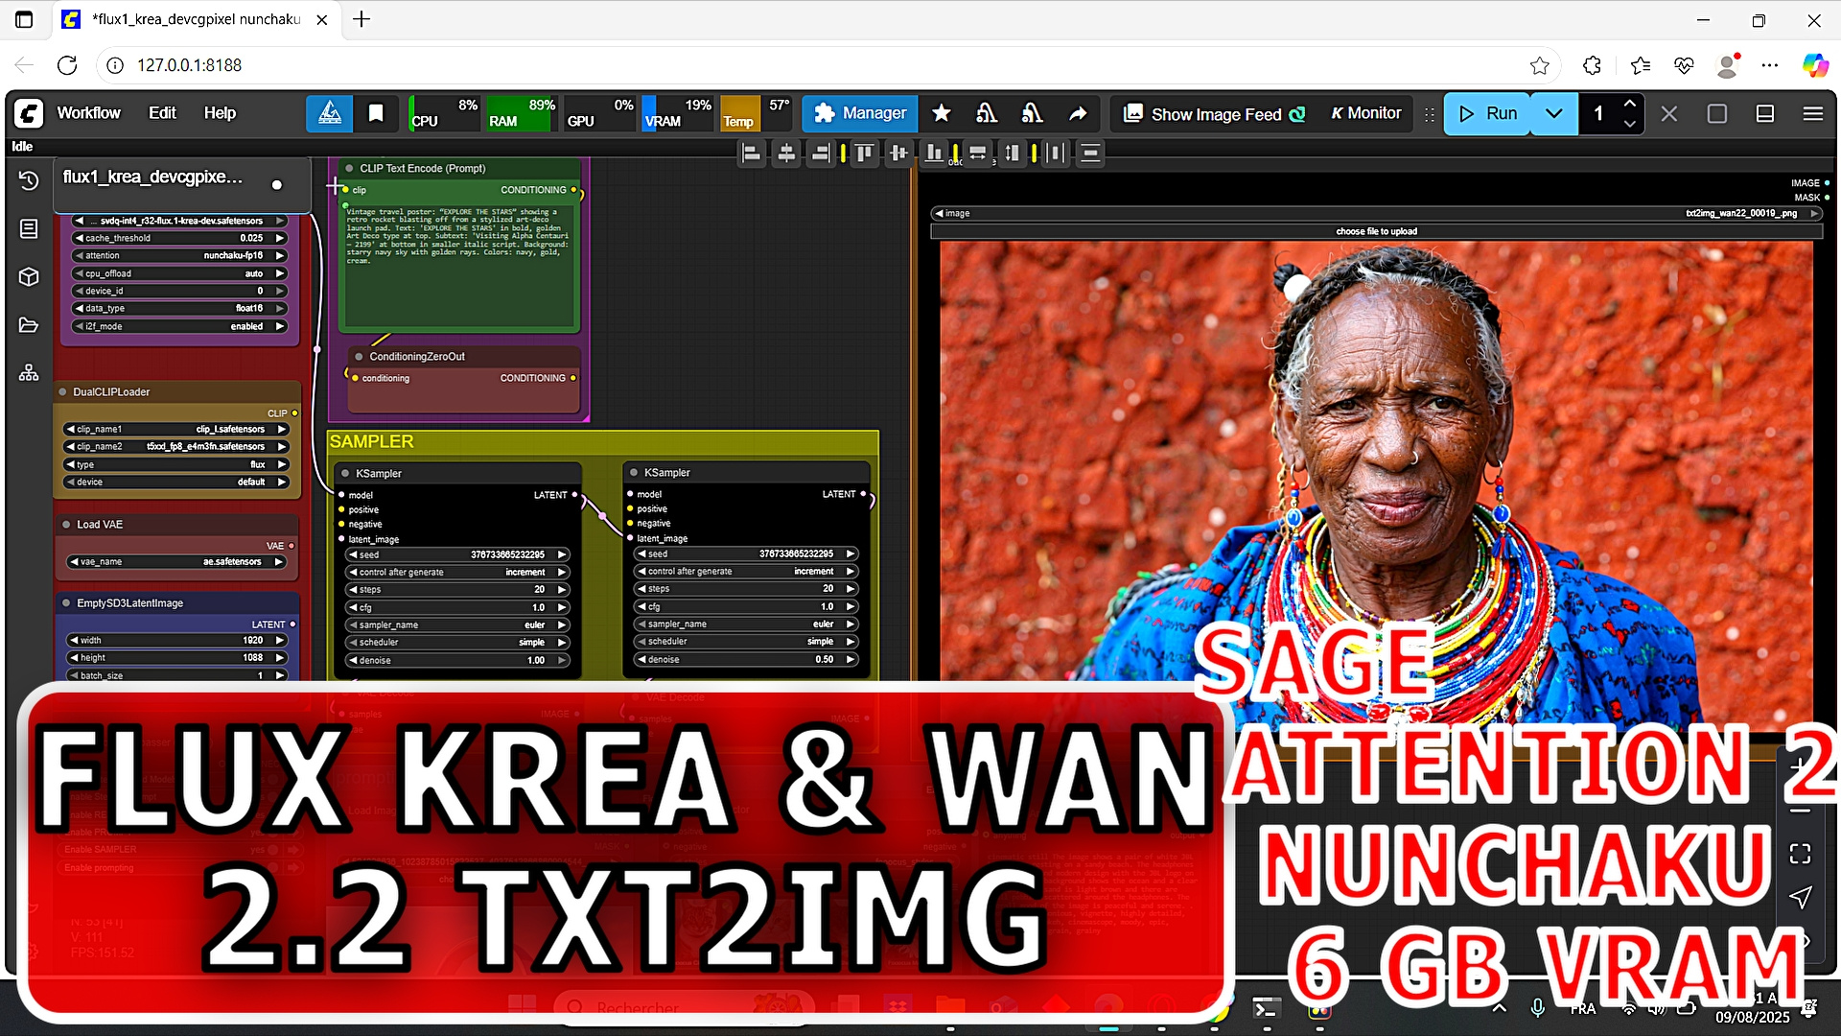Align selected nodes to the top
This screenshot has height=1036, width=1841.
click(x=864, y=153)
